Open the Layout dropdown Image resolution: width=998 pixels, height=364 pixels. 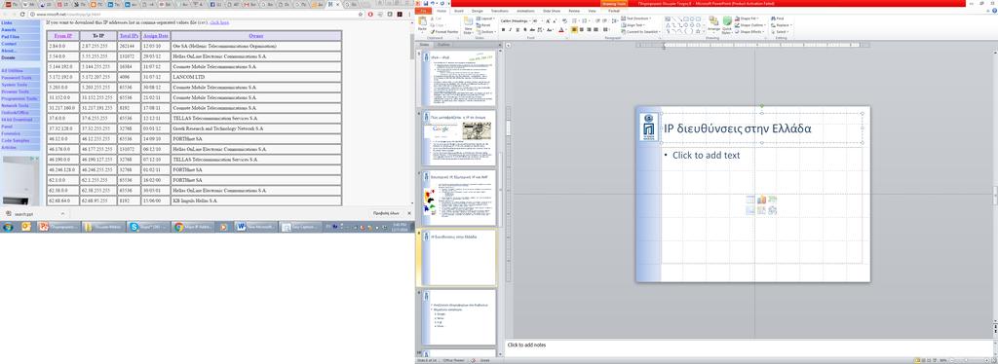point(485,18)
